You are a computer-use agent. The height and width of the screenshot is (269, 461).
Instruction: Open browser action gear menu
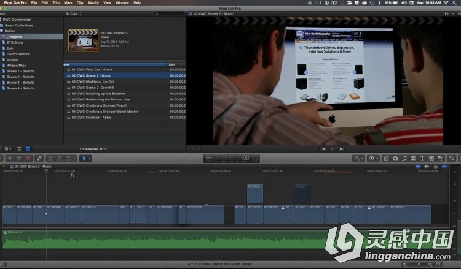tap(7, 149)
